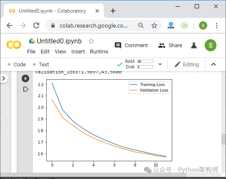Click the blue extension icon in toolbar
226x179 pixels.
click(x=171, y=25)
